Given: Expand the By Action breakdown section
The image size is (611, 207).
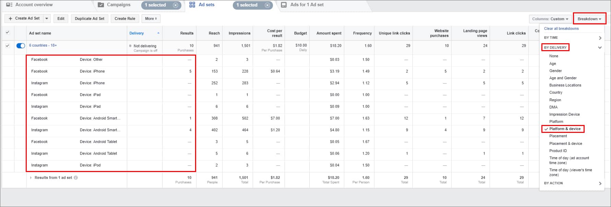Looking at the screenshot, I should (600, 183).
